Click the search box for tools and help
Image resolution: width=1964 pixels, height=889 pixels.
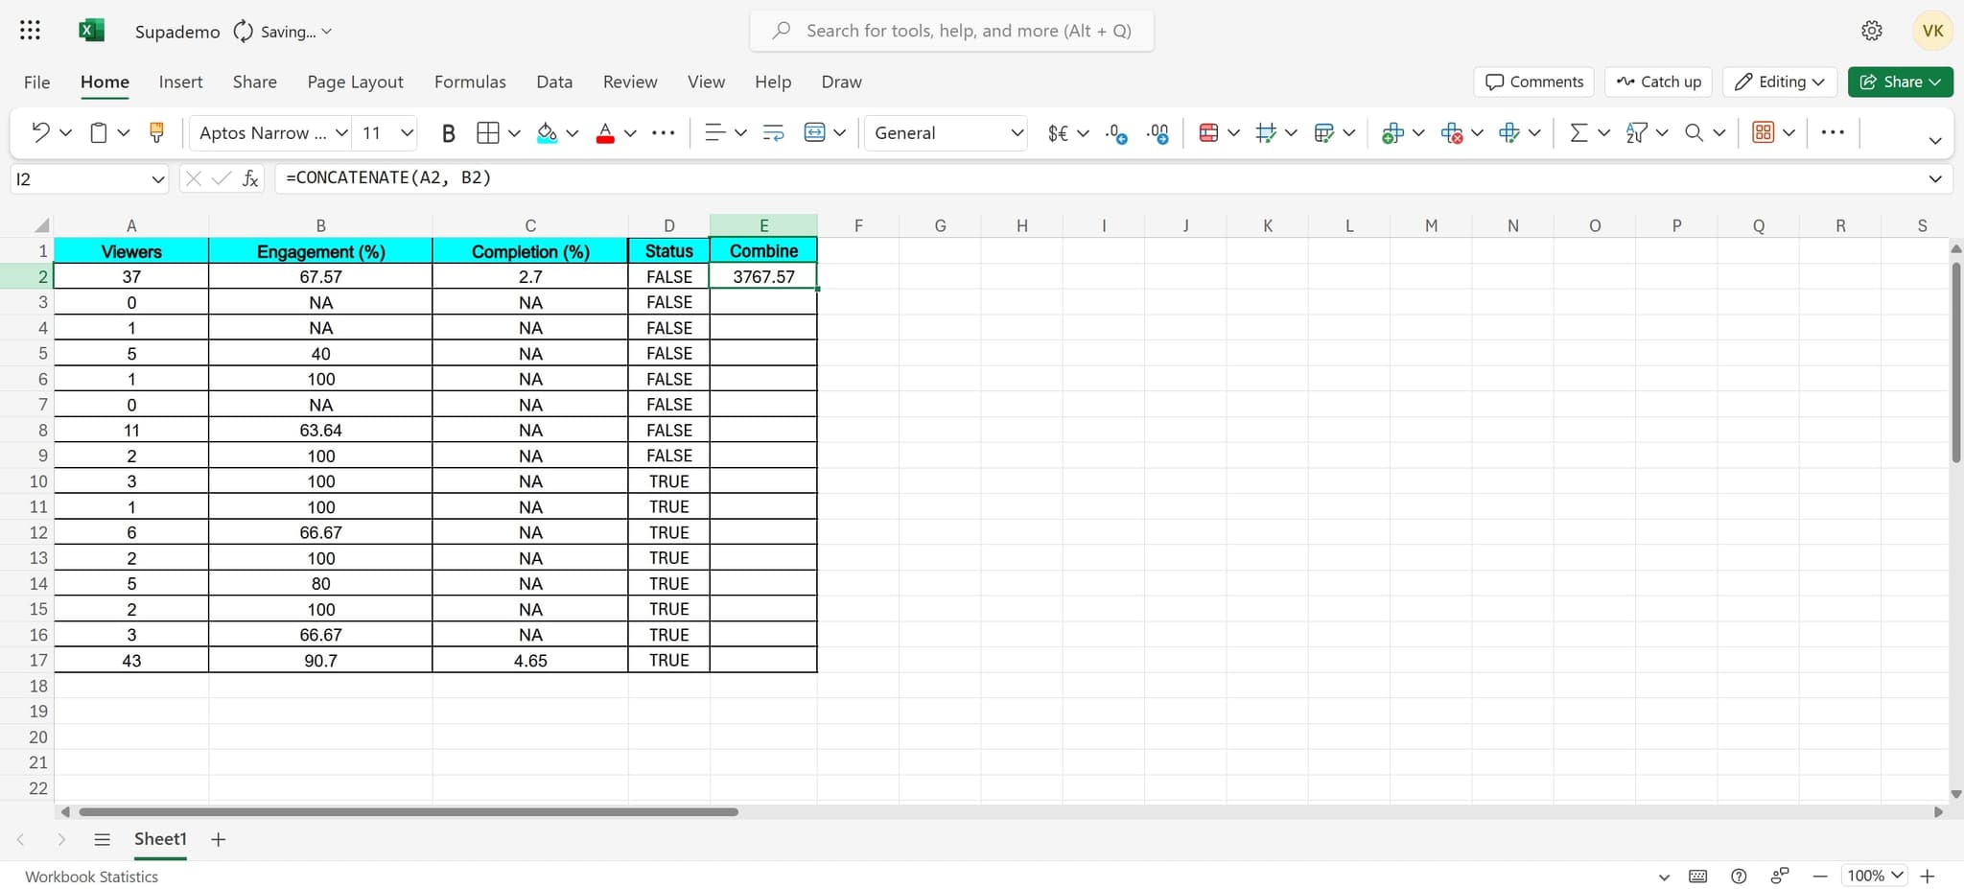click(x=969, y=31)
